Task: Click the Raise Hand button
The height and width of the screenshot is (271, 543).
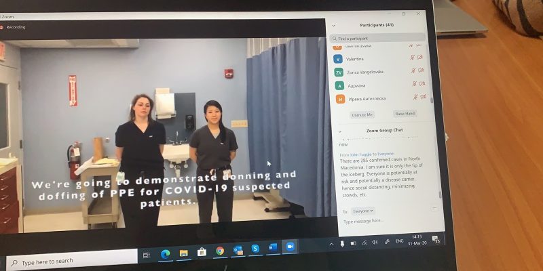Action: [x=405, y=114]
